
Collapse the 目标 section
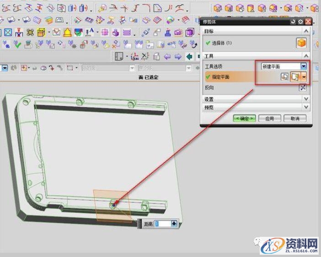[306, 31]
